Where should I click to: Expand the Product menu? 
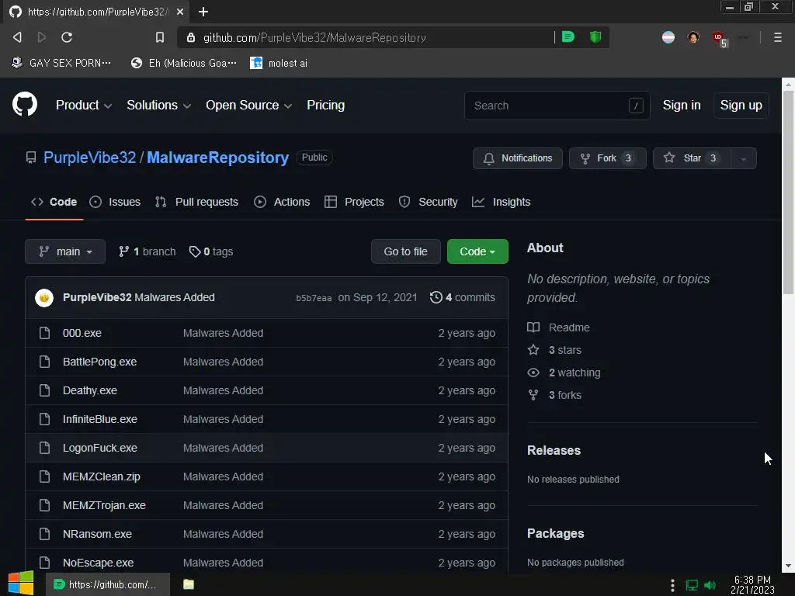pyautogui.click(x=84, y=105)
